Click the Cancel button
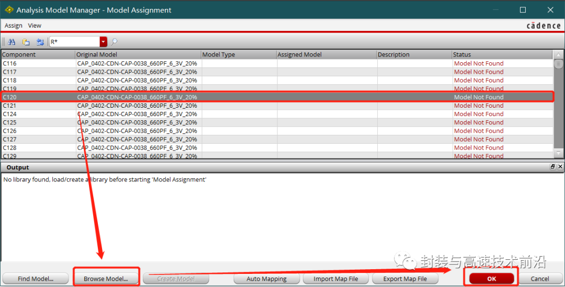 click(540, 279)
